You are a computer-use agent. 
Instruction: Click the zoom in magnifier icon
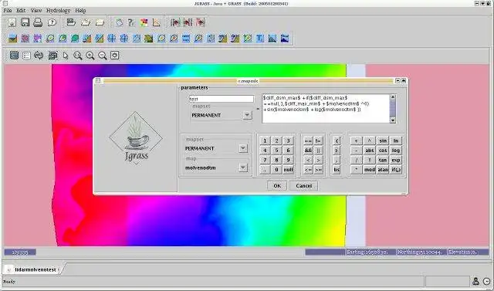point(90,56)
